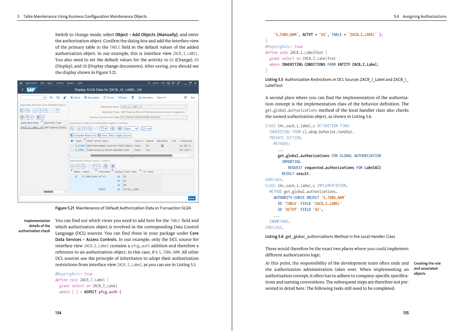Click display glasses icon in the TABLE row
This screenshot has height=331, width=464.
[x=119, y=189]
